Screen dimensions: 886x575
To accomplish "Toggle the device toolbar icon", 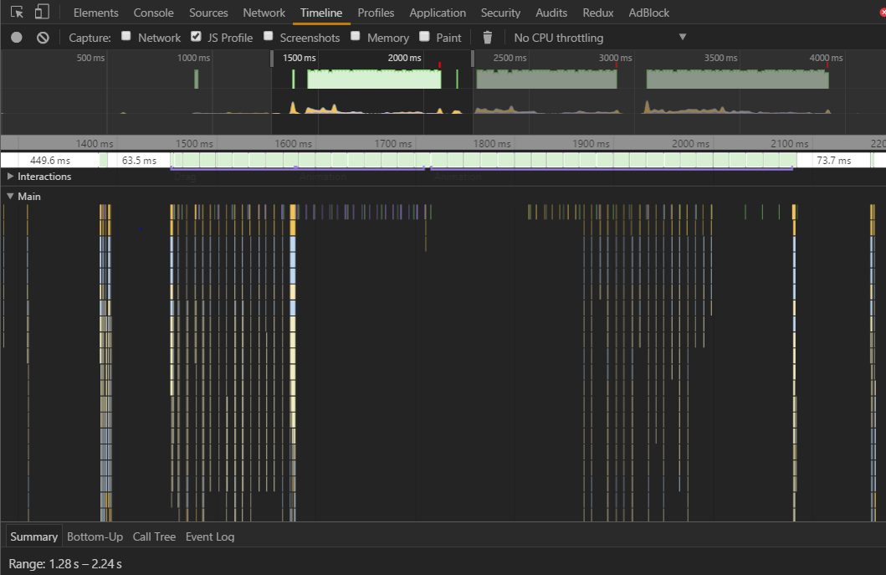I will click(42, 13).
